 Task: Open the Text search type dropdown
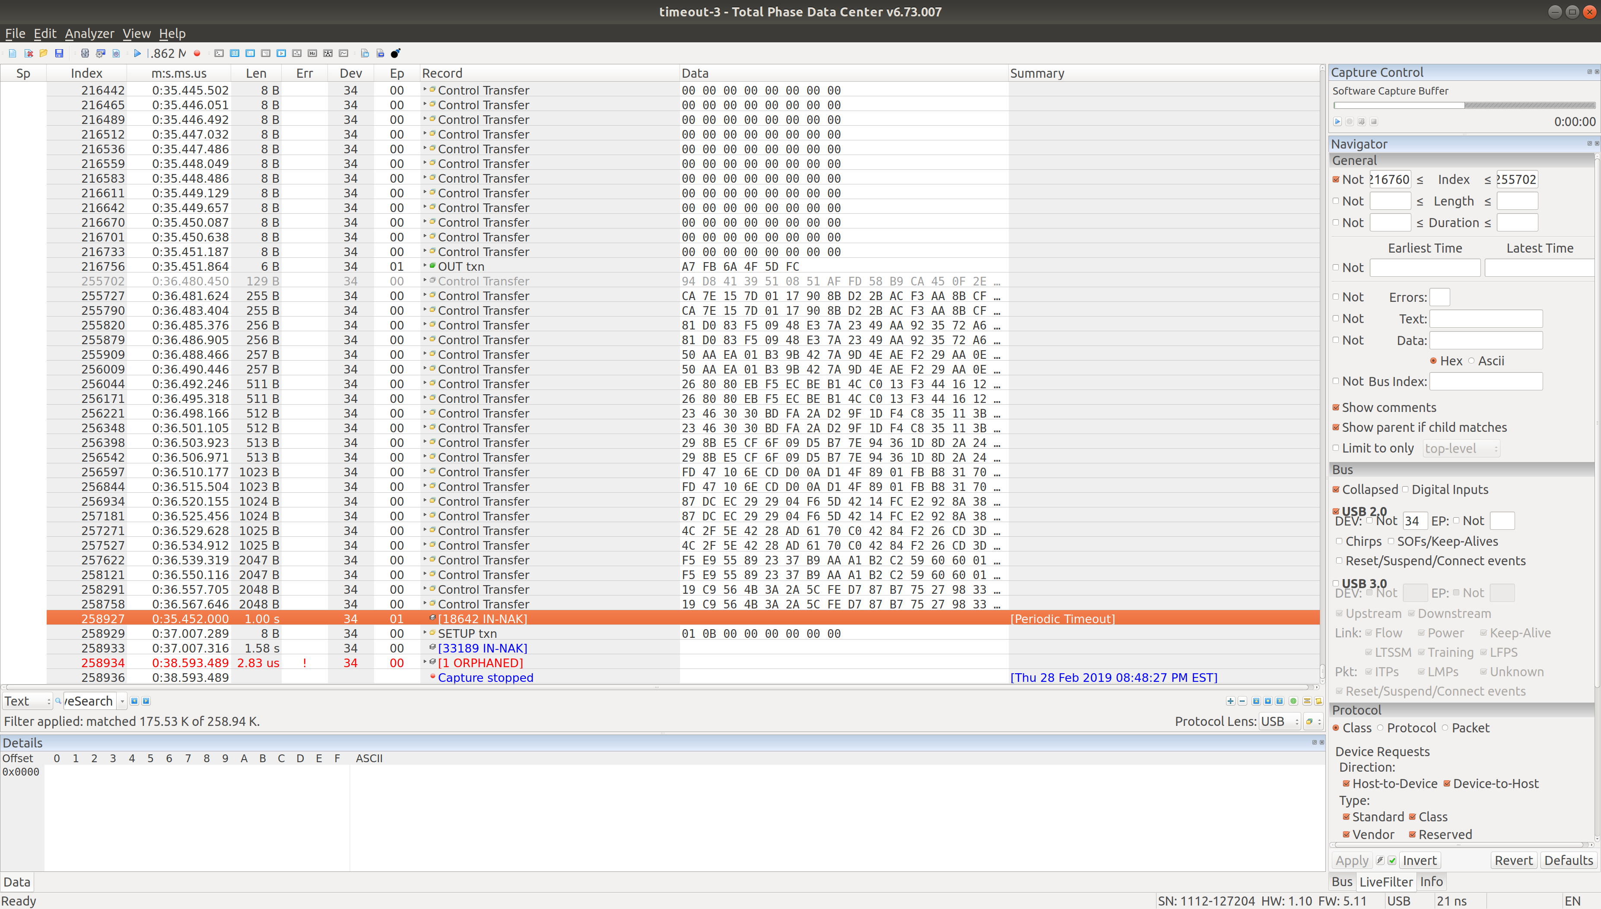(x=28, y=701)
